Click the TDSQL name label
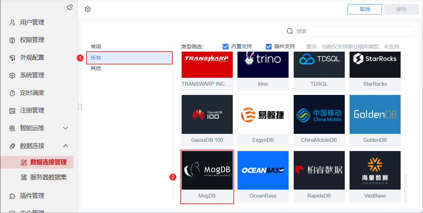This screenshot has width=423, height=213. [319, 84]
